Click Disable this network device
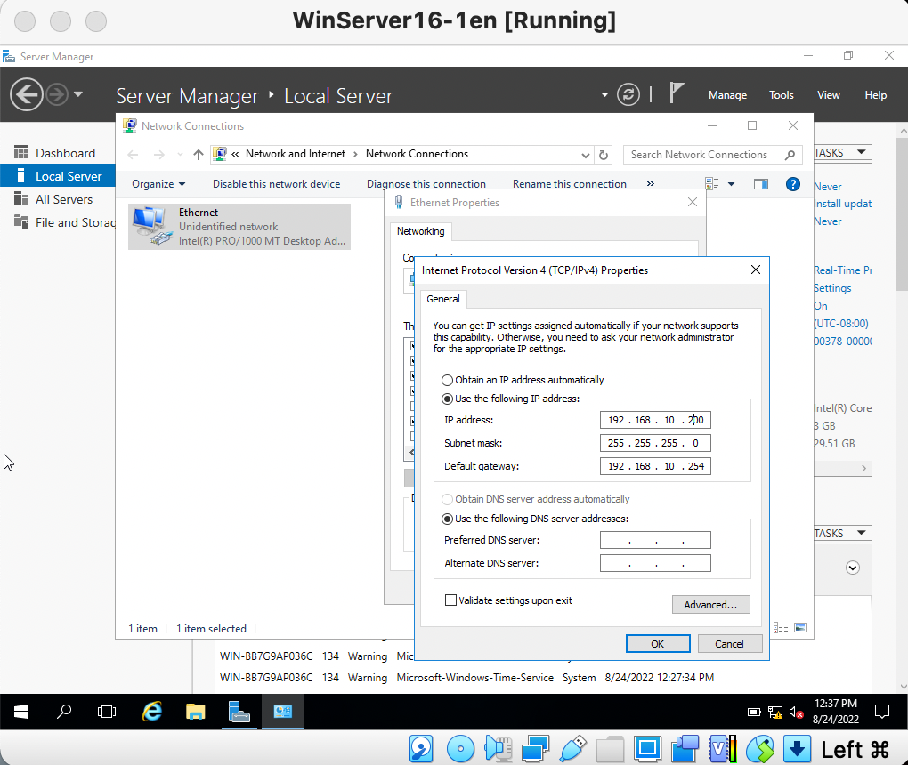 [276, 184]
